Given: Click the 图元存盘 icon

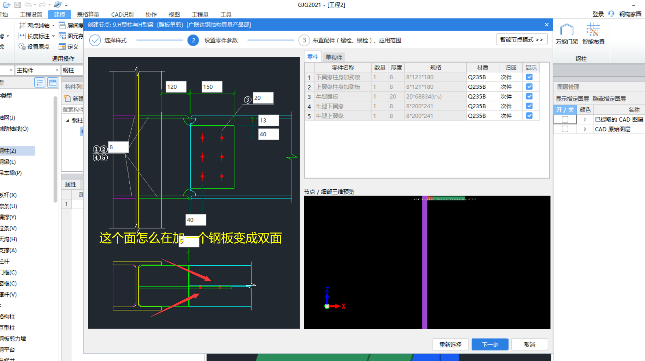Looking at the screenshot, I should tap(62, 36).
